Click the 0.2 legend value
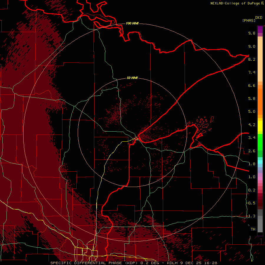The height and width of the screenshot is (265, 265). 252,190
